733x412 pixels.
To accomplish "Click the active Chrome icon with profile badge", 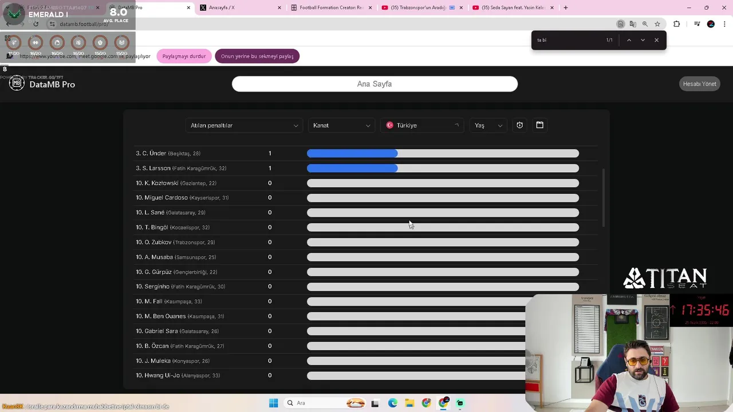I will [443, 403].
